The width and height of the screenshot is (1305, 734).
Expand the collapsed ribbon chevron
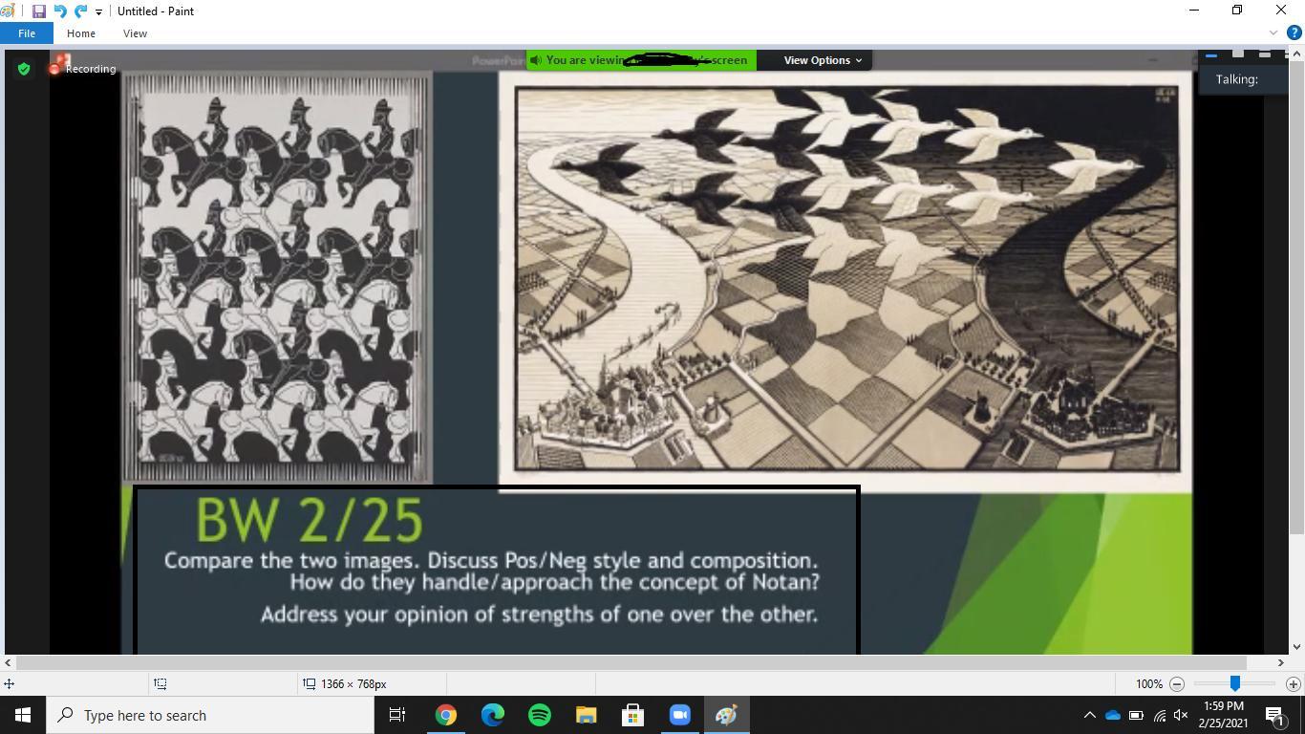pyautogui.click(x=1273, y=33)
